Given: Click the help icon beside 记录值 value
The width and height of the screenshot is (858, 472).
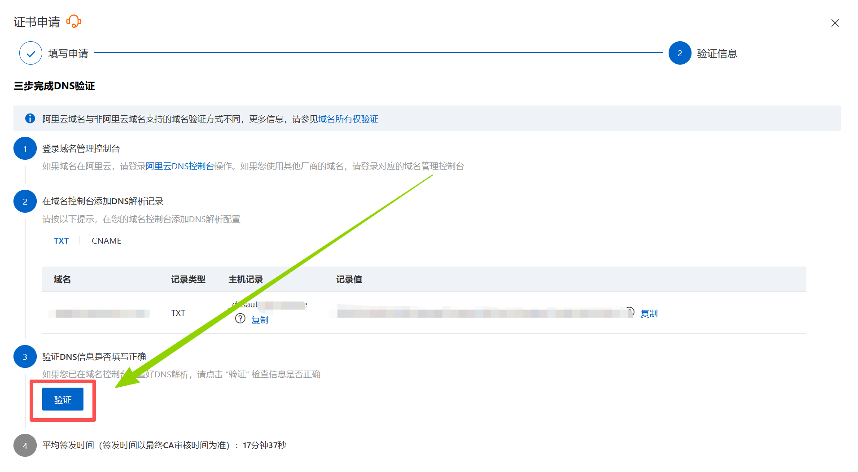Looking at the screenshot, I should (630, 311).
